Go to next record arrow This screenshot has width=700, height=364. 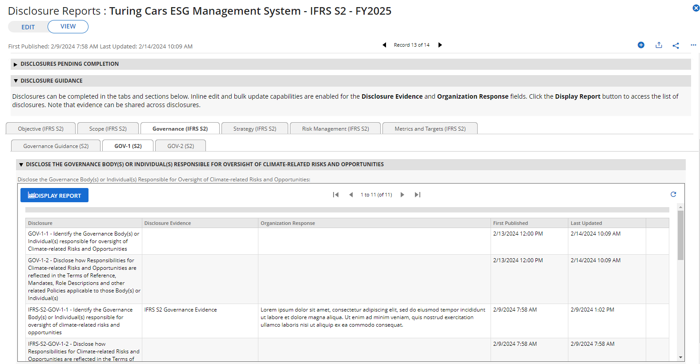(440, 45)
